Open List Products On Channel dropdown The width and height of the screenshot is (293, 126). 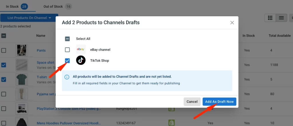click(29, 18)
